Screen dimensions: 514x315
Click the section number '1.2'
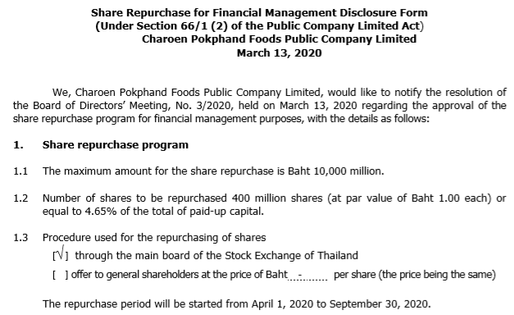pos(20,199)
